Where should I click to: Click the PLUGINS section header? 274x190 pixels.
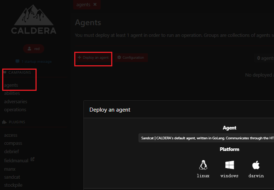(14, 122)
